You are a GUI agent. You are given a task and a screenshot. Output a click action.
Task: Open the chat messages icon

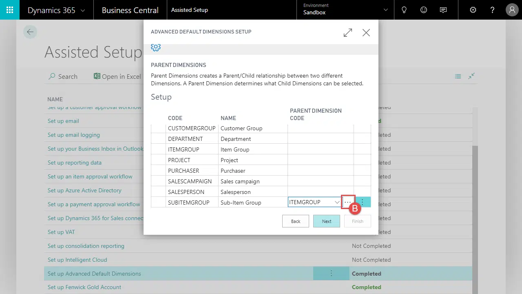click(443, 10)
